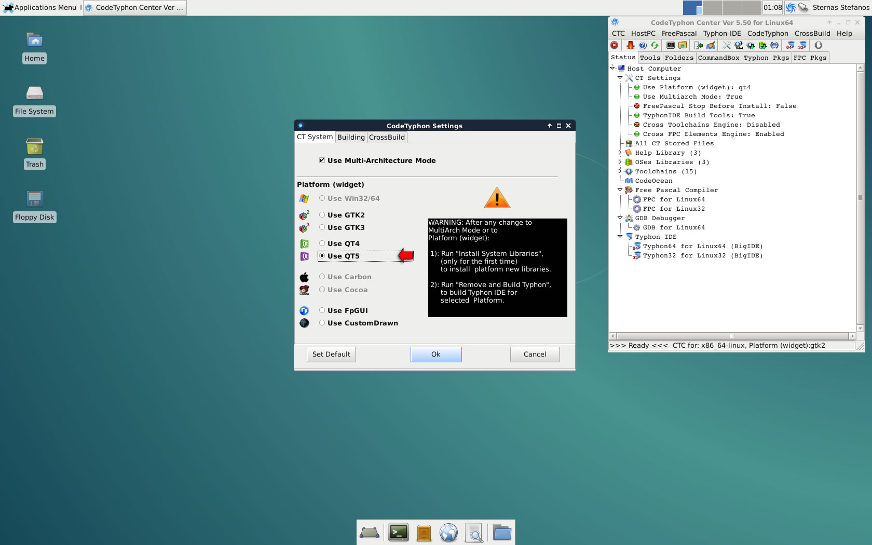872x545 pixels.
Task: Open the web browser globe in the dock
Action: point(448,533)
